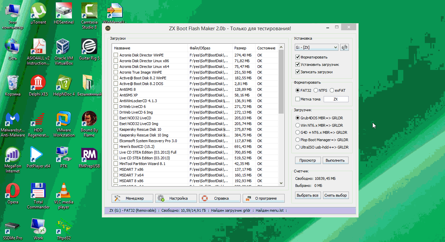Select the Elcomsoft System Recovery Pro 3.0 row
This screenshot has height=242, width=445.
(195, 141)
